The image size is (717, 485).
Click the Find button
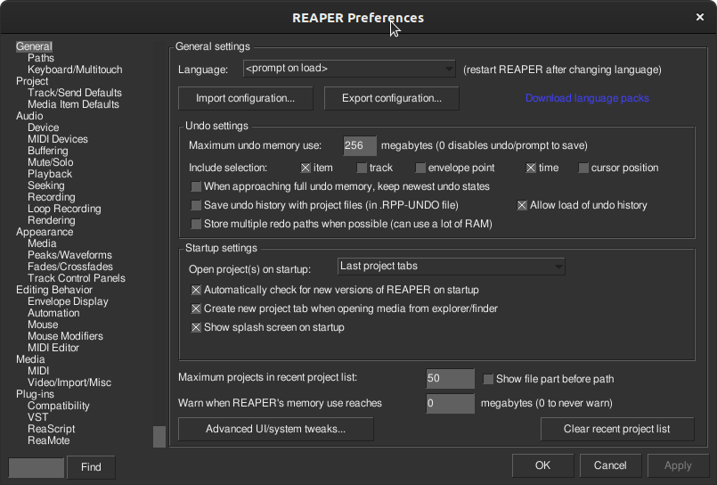91,467
